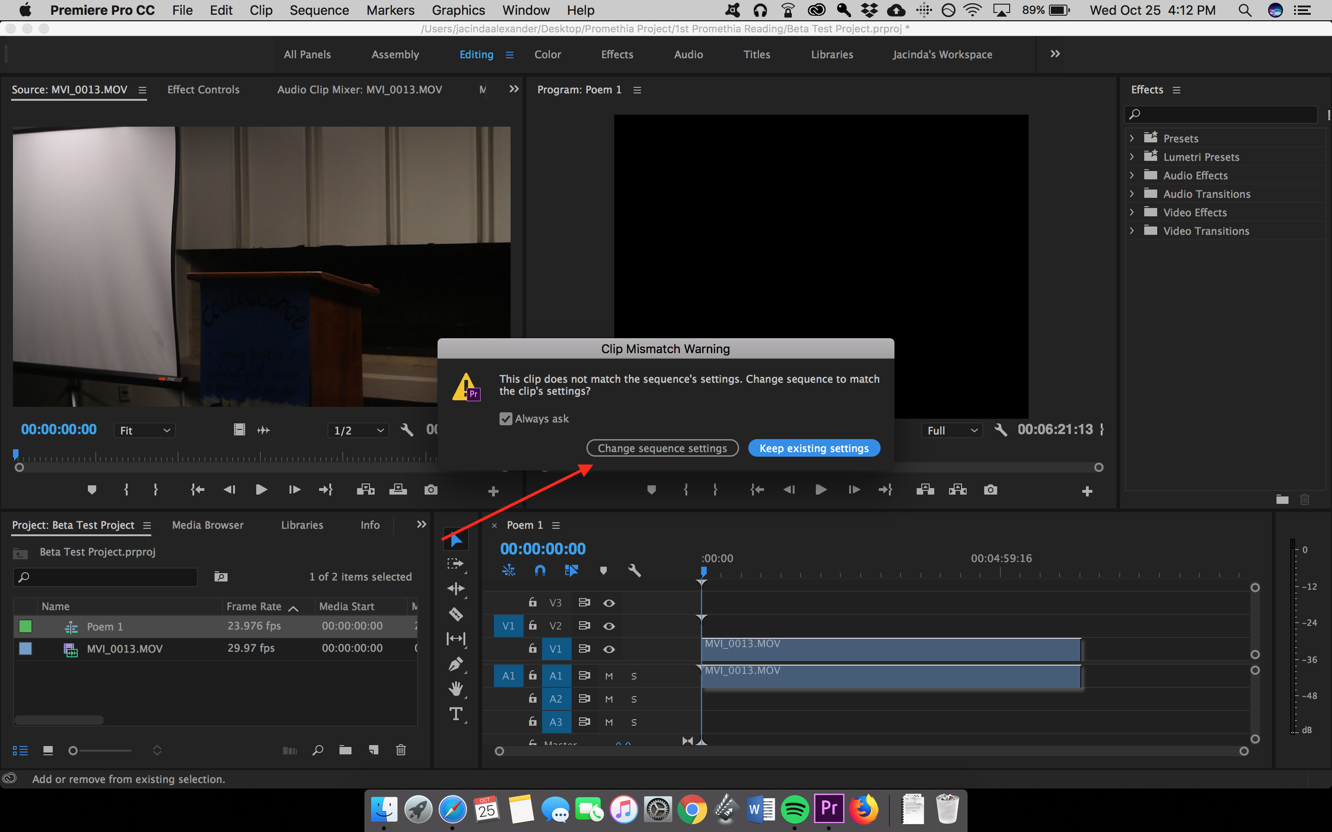The image size is (1332, 832).
Task: Click Insert in the Source monitor
Action: 365,489
